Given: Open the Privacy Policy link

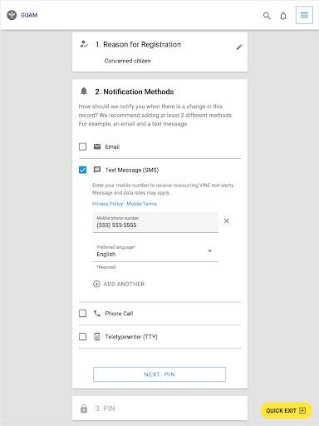Looking at the screenshot, I should click(107, 204).
